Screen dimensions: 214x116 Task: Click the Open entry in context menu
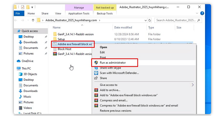[x=103, y=47]
